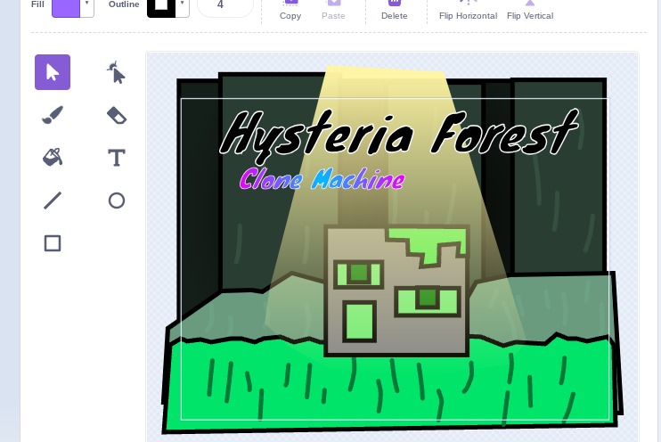
Task: Click the Delete button
Action: click(x=394, y=10)
